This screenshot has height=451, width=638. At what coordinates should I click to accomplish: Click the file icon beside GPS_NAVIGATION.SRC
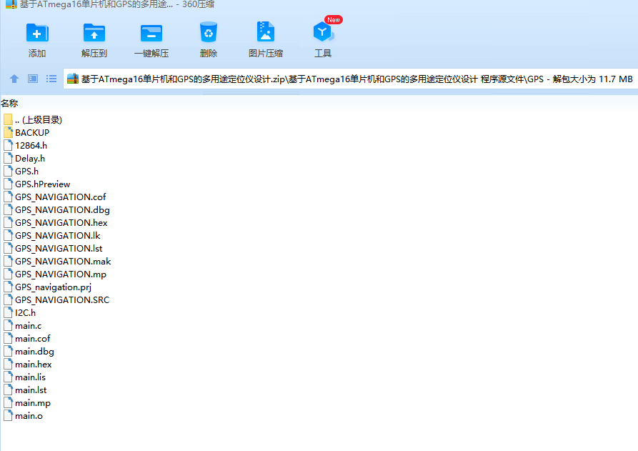pos(8,299)
